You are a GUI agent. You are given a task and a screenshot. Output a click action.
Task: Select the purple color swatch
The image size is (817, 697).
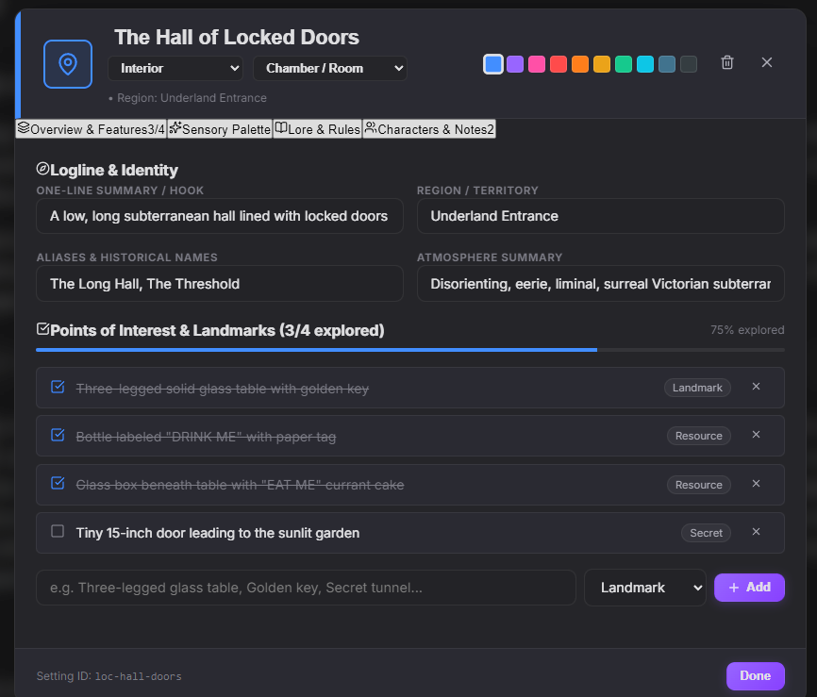click(x=515, y=64)
